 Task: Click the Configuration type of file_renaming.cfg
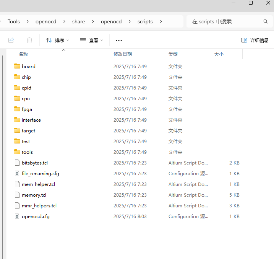pos(188,173)
